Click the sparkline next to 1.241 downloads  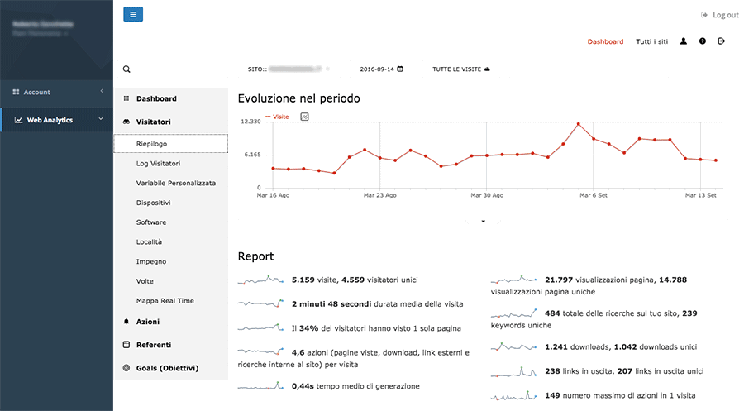coord(513,348)
